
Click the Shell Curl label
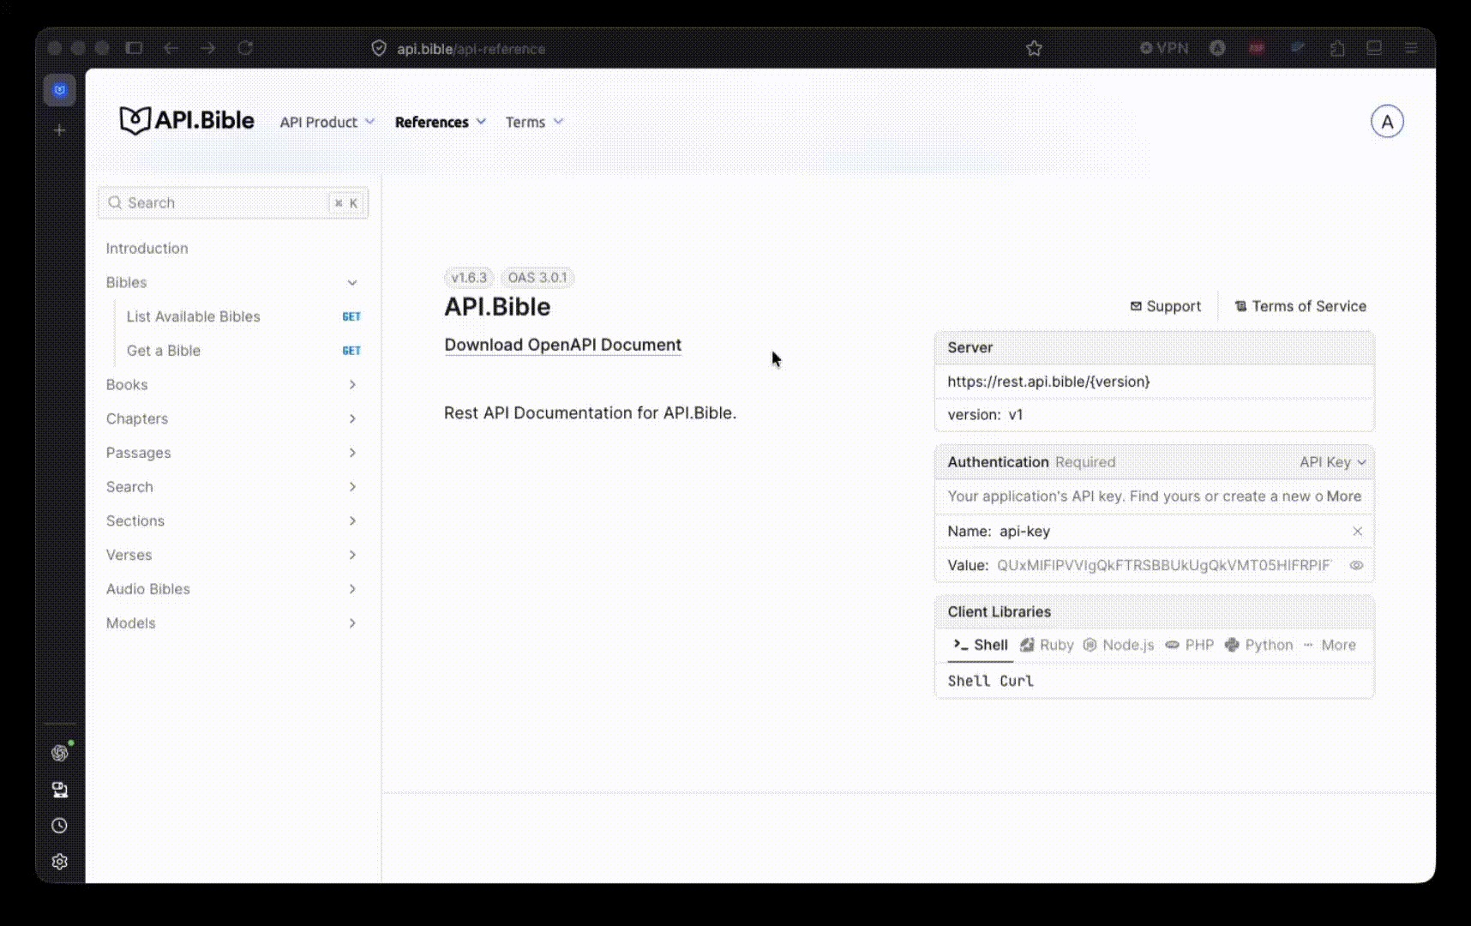click(990, 681)
